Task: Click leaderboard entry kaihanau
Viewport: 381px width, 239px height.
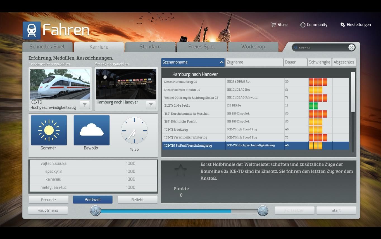Action: [x=53, y=179]
